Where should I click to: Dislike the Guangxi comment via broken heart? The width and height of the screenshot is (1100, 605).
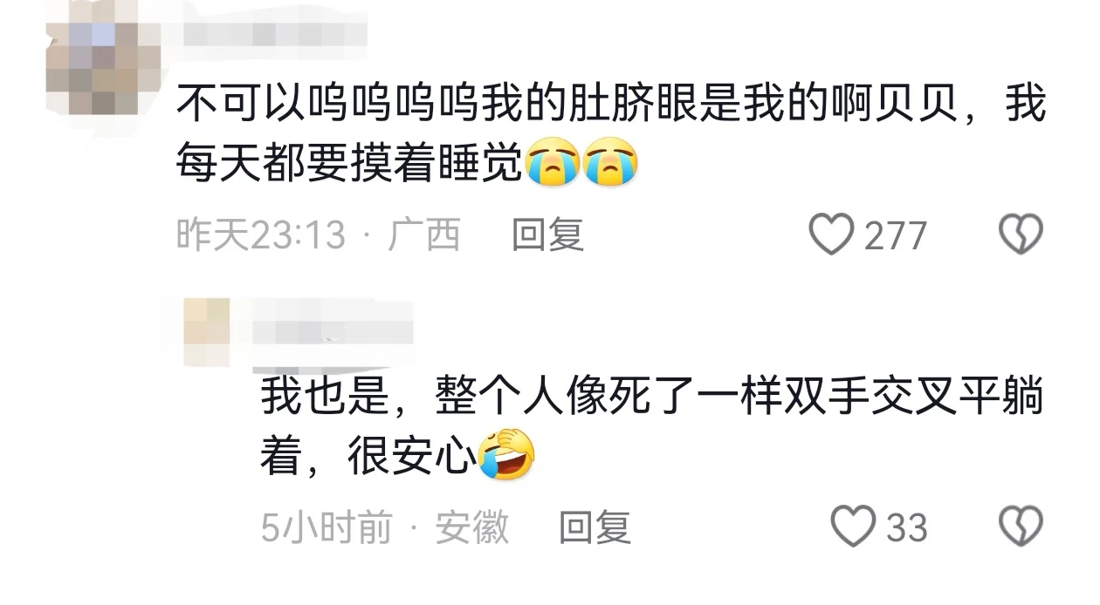tap(1021, 235)
